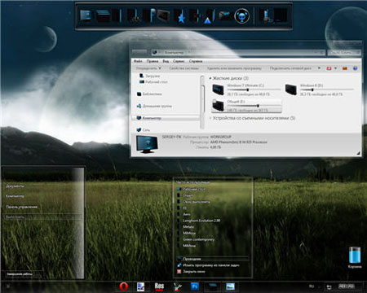367x293 pixels.
Task: Open the Opera browser taskbar icon
Action: point(124,286)
